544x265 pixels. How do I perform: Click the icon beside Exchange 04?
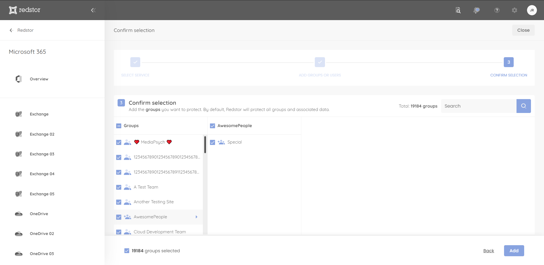point(19,174)
